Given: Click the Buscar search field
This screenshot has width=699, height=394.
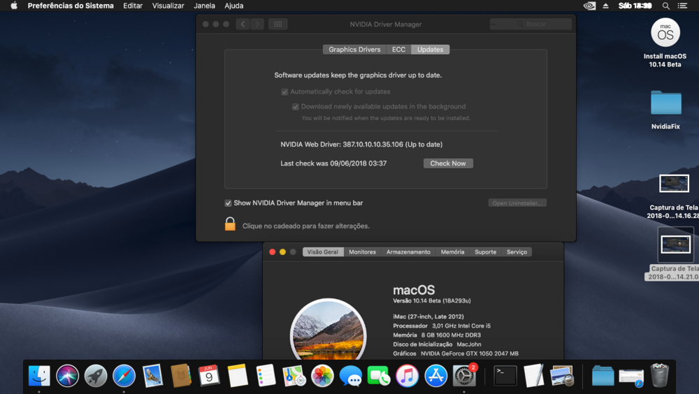Looking at the screenshot, I should [x=531, y=24].
